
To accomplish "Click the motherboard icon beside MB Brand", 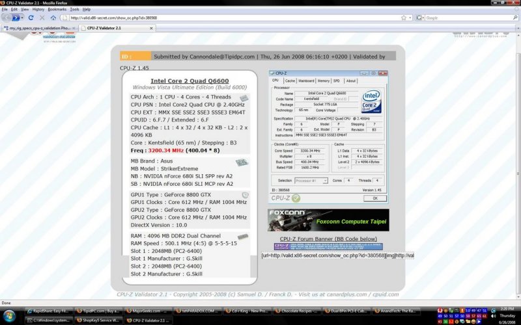I will click(242, 162).
